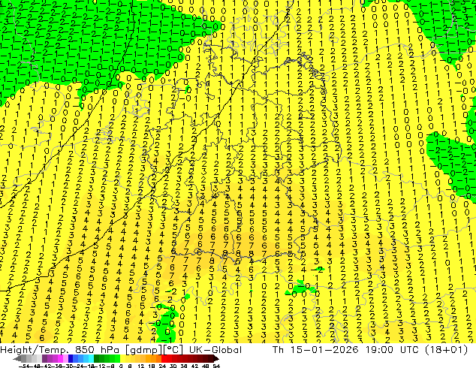This screenshot has height=368, width=476.
Task: Click the '-54' legend value
Action: (24, 366)
